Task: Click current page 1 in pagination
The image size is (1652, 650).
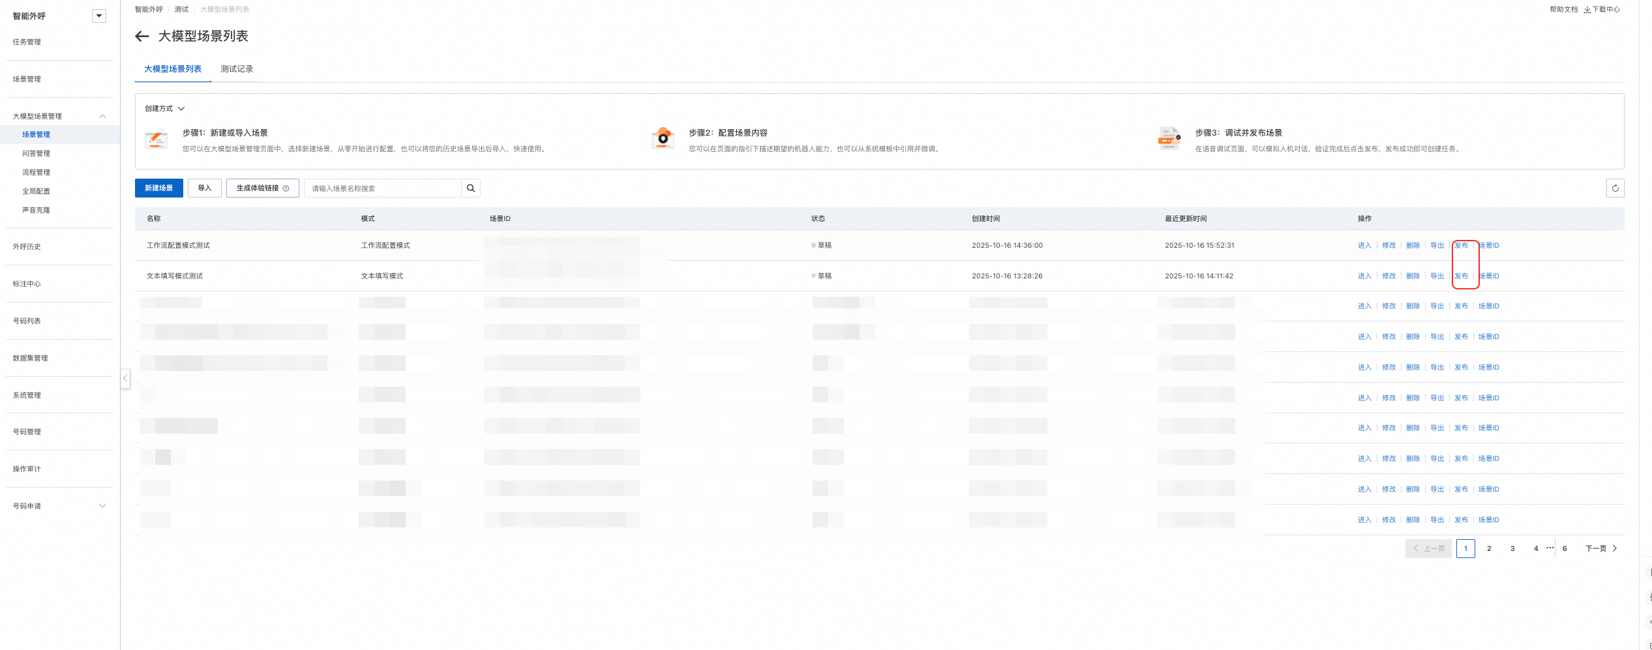Action: coord(1465,548)
